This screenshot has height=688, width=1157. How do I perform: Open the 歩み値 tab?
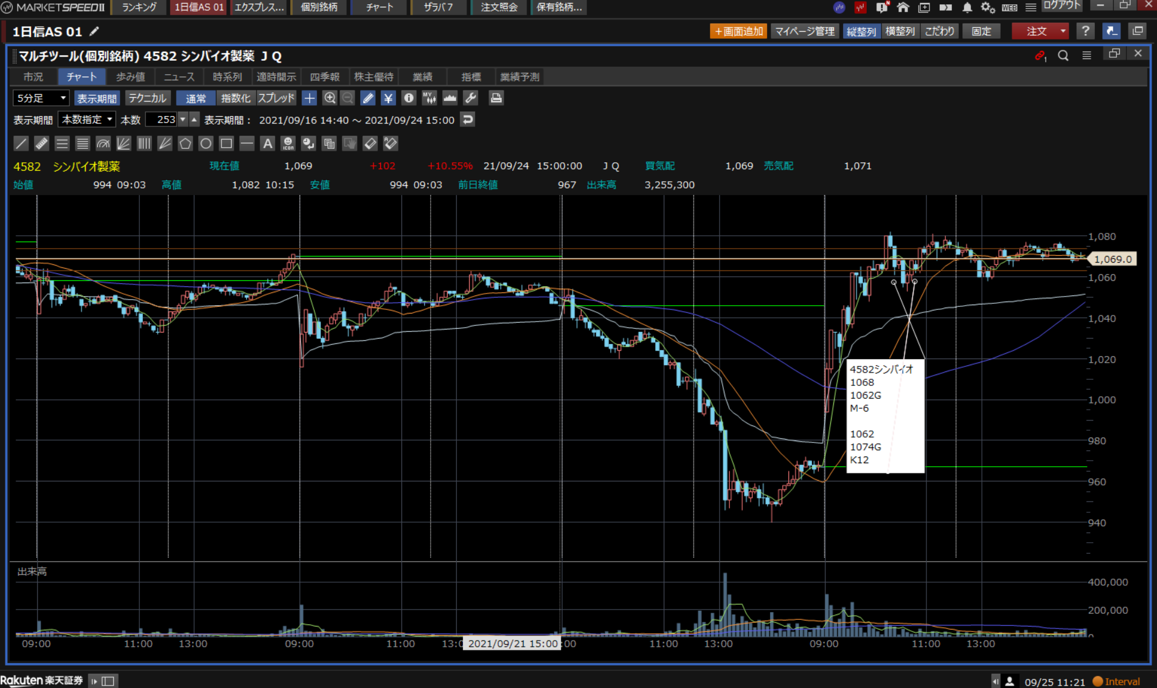coord(130,77)
